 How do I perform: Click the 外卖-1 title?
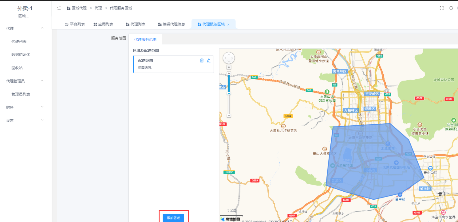[25, 8]
